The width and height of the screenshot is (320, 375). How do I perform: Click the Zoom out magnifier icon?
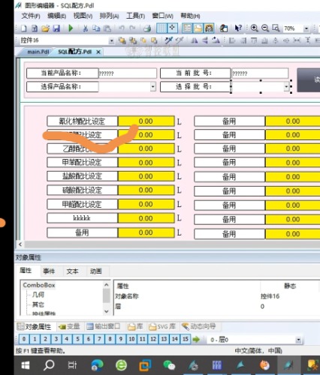tap(265, 28)
